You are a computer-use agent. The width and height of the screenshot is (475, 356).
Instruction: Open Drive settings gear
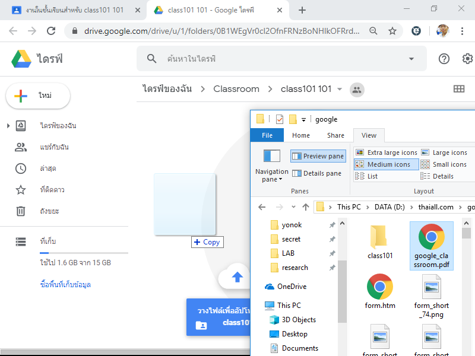(x=467, y=59)
